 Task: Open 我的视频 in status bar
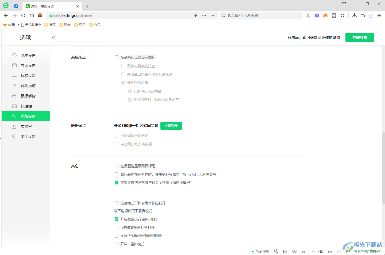pyautogui.click(x=260, y=252)
